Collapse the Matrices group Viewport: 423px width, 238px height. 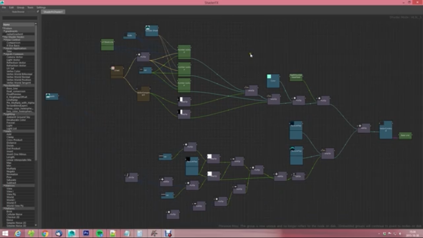click(x=4, y=186)
